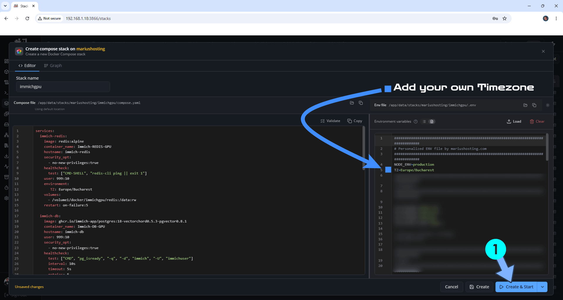
Task: Open volumes drive icon in sidebar
Action: [x=6, y=124]
